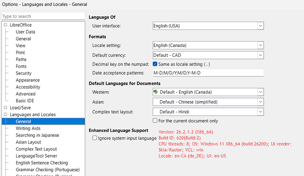This screenshot has height=176, width=304.
Task: Click the 'Locale: en-CA (de_DE); UI: en-US' text
Action: 192,156
